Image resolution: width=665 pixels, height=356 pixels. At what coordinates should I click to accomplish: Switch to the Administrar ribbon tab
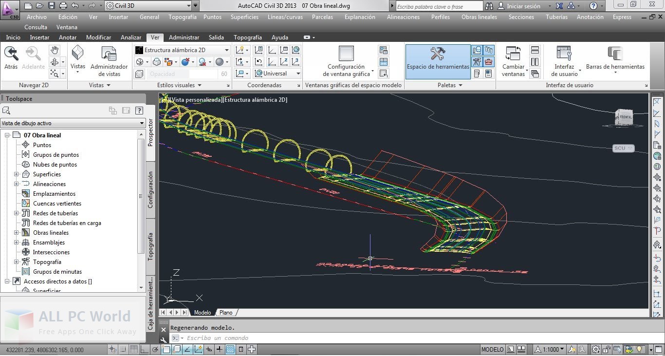(184, 37)
